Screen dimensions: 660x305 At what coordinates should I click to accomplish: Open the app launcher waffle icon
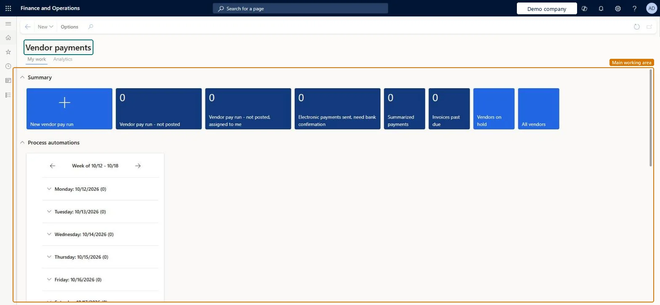pyautogui.click(x=8, y=8)
